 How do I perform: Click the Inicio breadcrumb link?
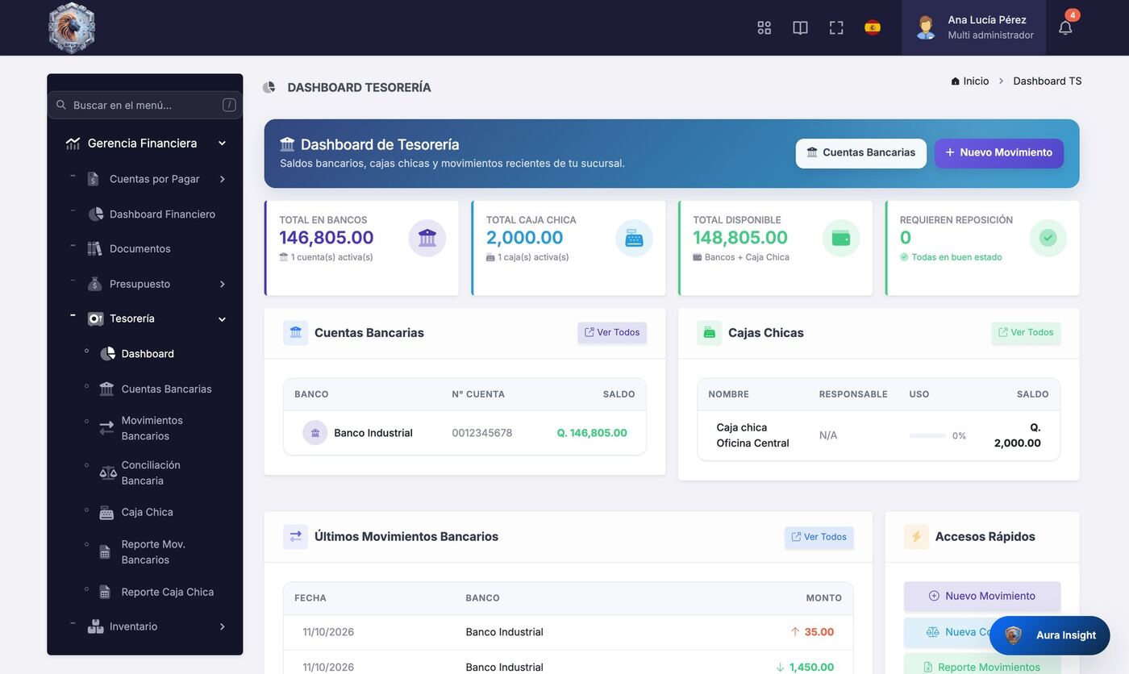[970, 81]
